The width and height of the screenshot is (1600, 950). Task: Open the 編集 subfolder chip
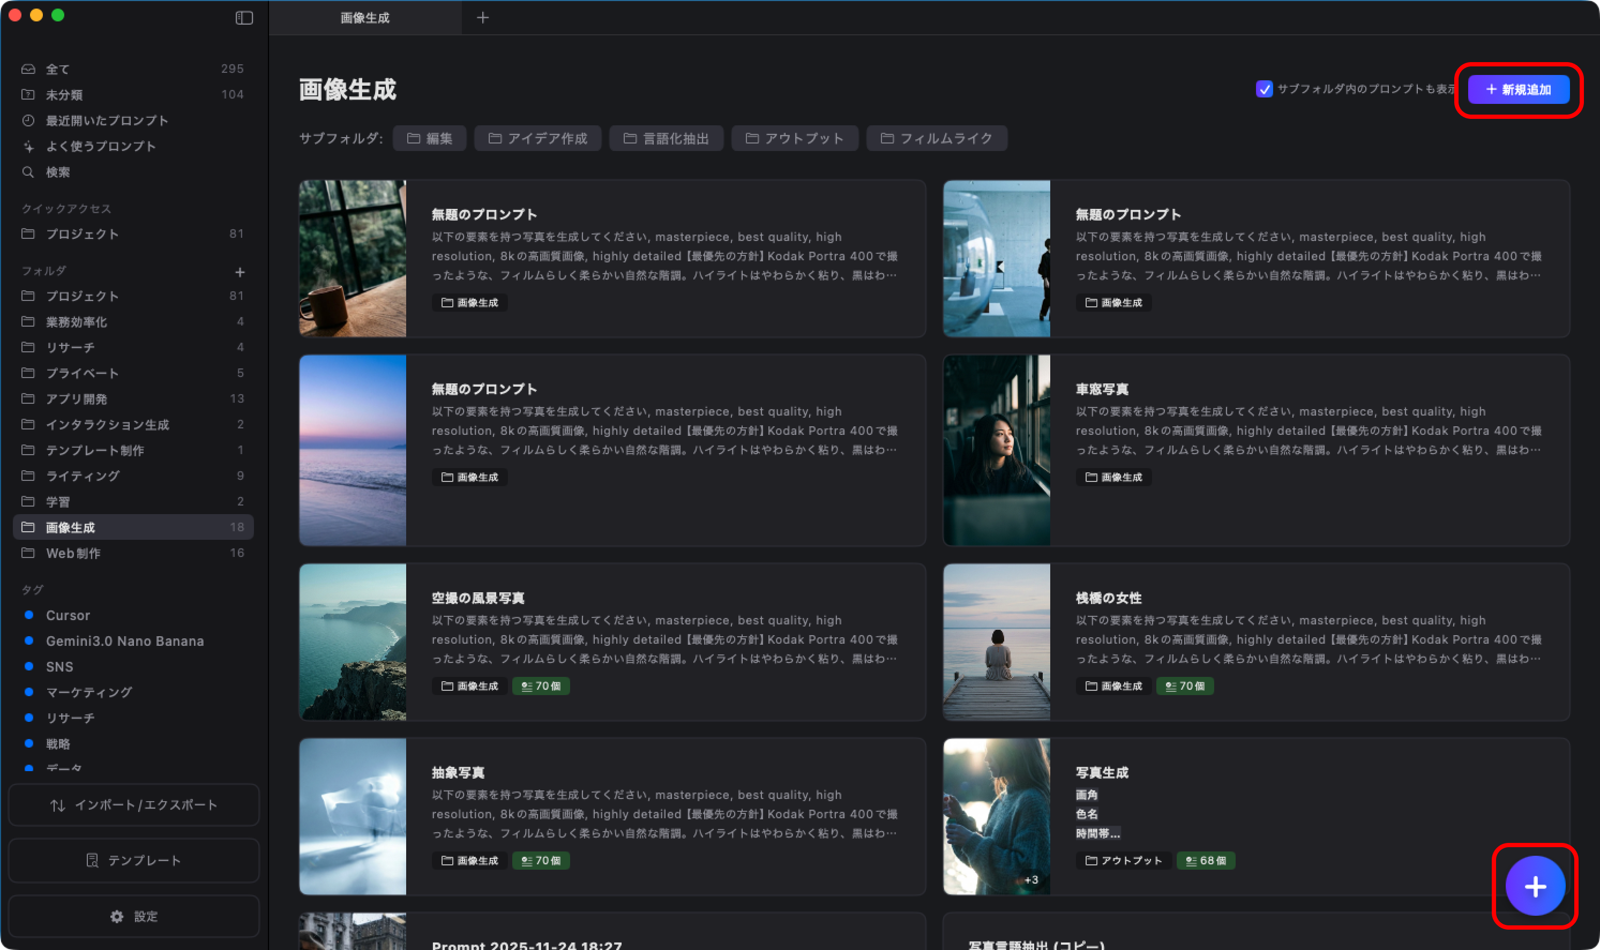click(x=430, y=138)
